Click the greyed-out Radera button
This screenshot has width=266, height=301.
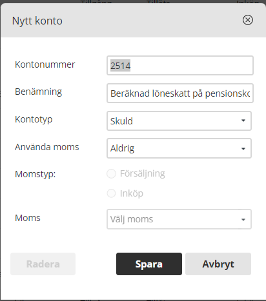(x=43, y=264)
